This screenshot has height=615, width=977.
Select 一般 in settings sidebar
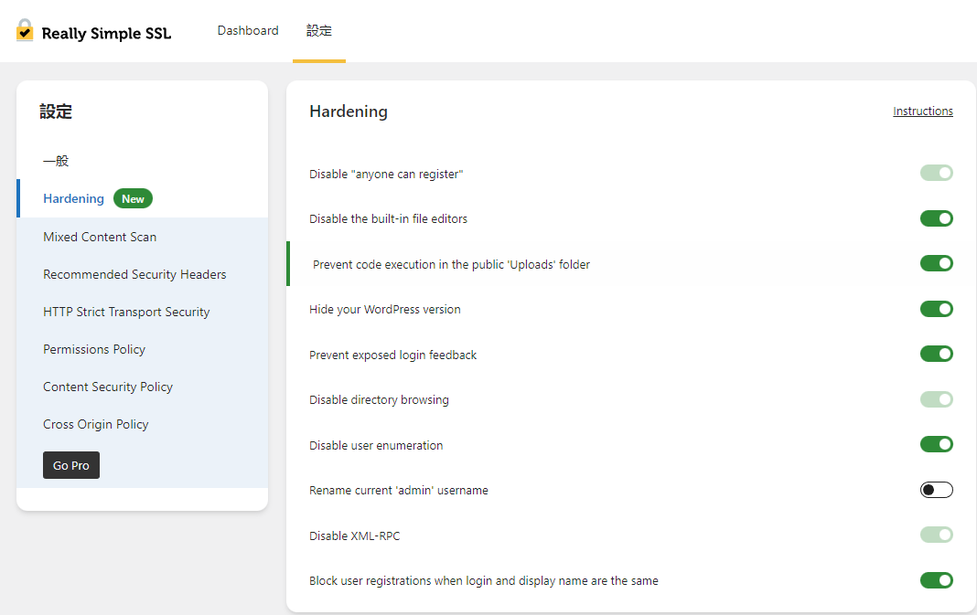pyautogui.click(x=56, y=162)
